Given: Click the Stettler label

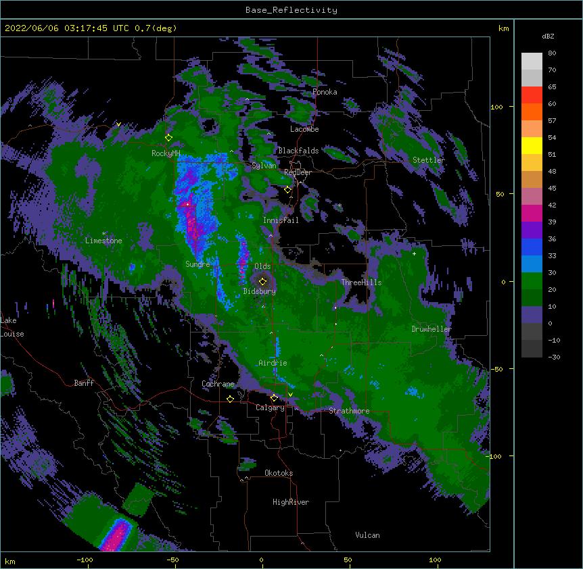Looking at the screenshot, I should pos(428,160).
